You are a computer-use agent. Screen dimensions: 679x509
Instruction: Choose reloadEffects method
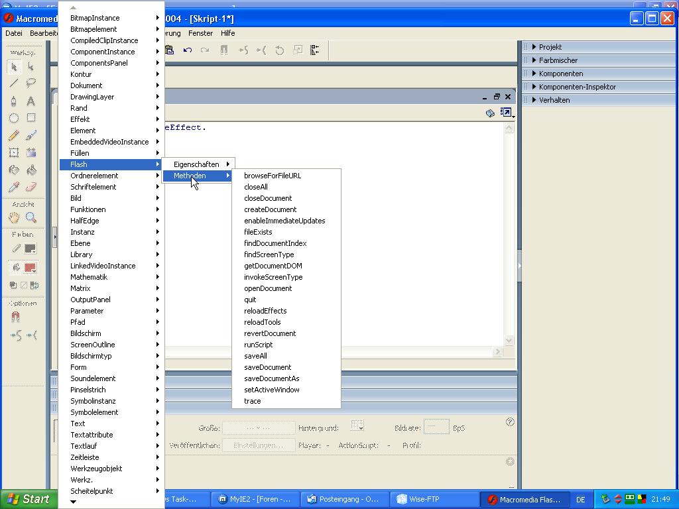[286, 311]
